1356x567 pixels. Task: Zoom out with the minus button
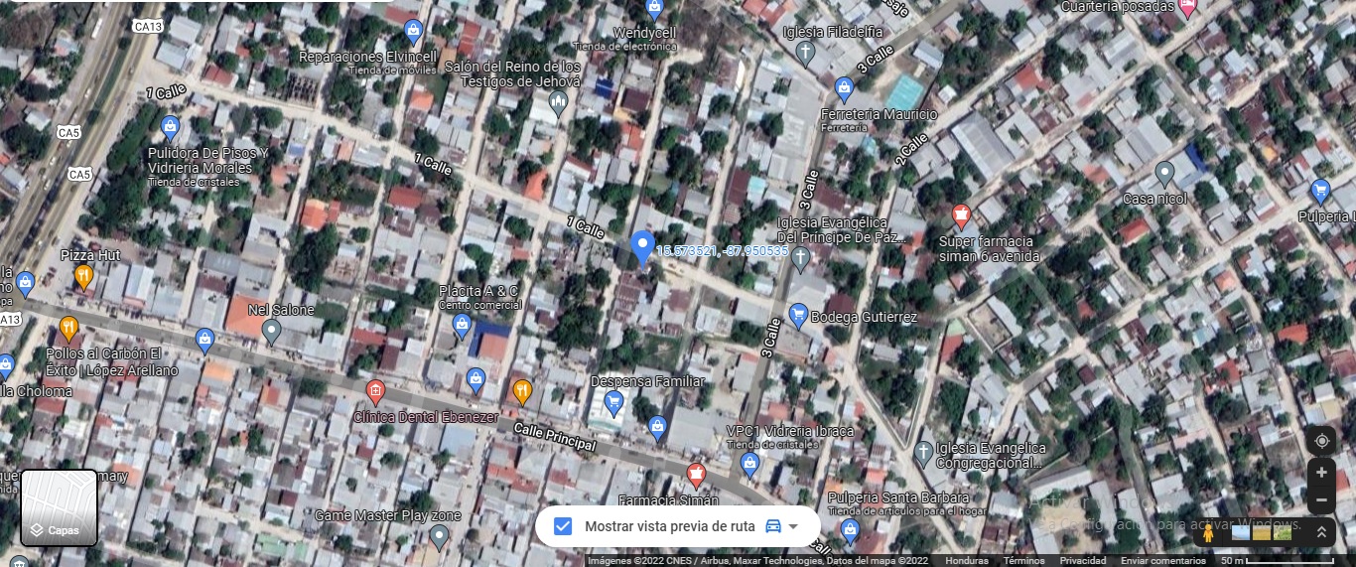point(1321,499)
